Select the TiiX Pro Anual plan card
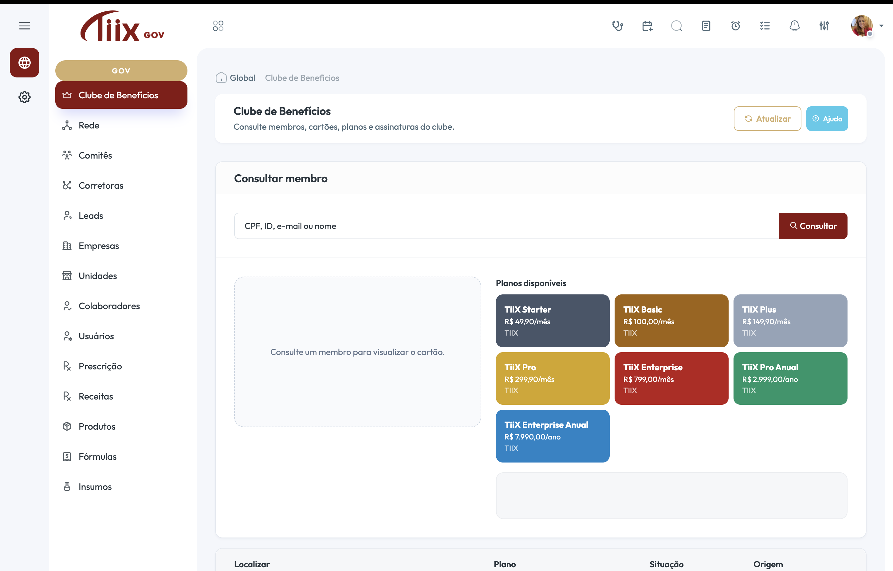Image resolution: width=893 pixels, height=571 pixels. point(790,378)
